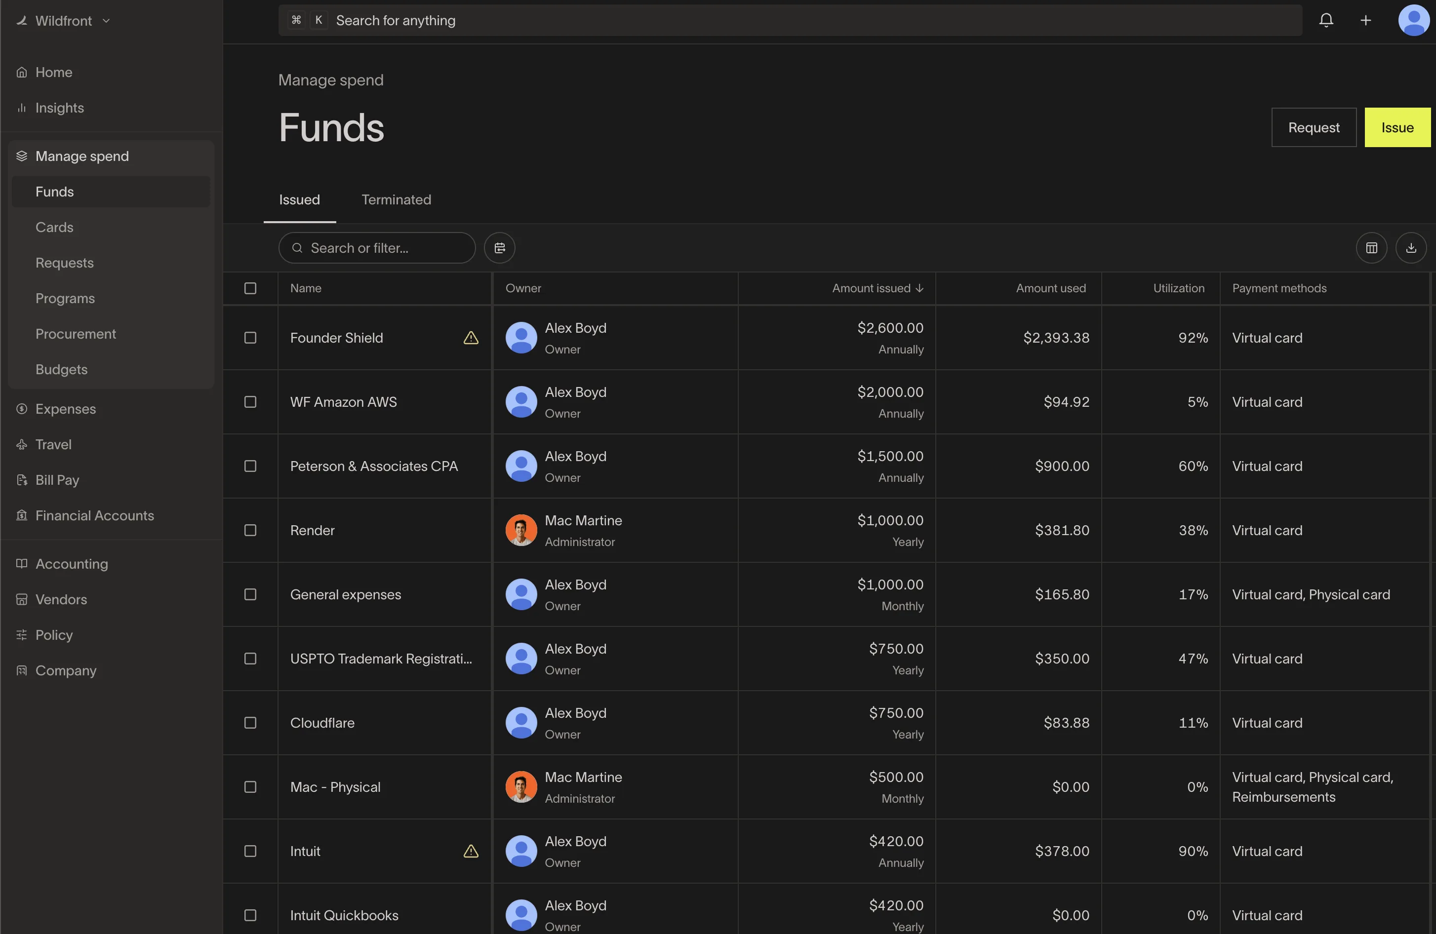1436x934 pixels.
Task: Check the select-all checkbox in the table header
Action: [250, 288]
